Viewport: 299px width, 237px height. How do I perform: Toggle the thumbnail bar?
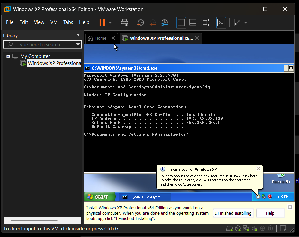(193, 22)
